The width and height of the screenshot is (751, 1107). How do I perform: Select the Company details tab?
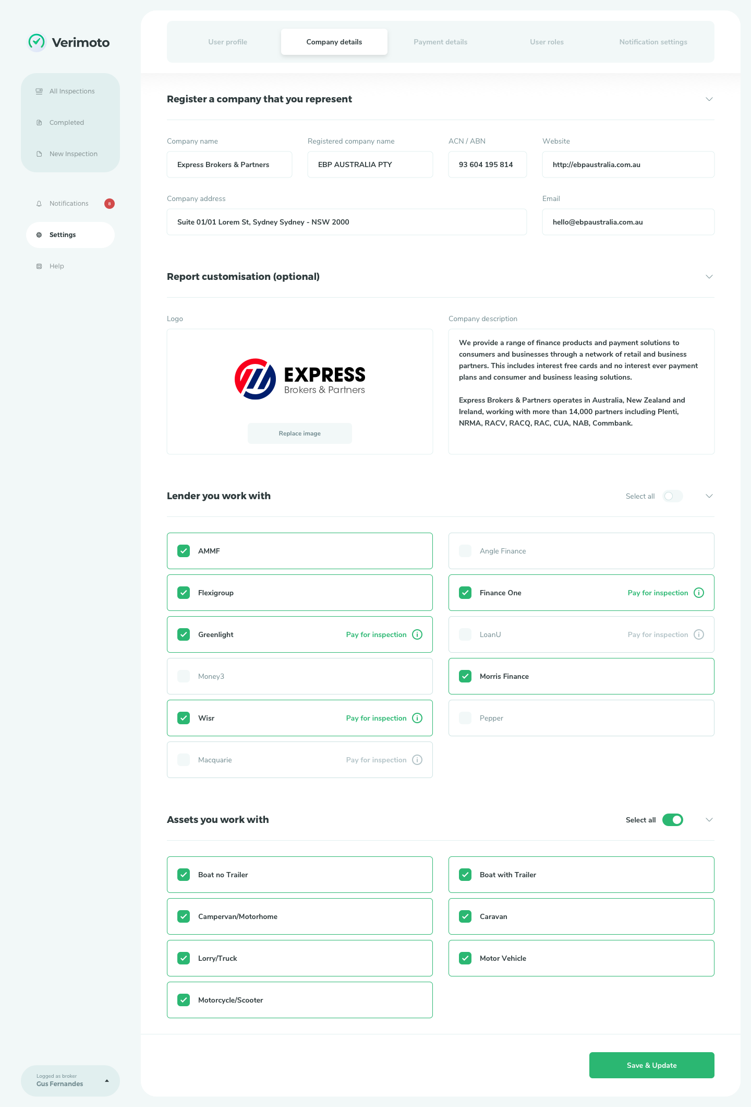pos(334,42)
